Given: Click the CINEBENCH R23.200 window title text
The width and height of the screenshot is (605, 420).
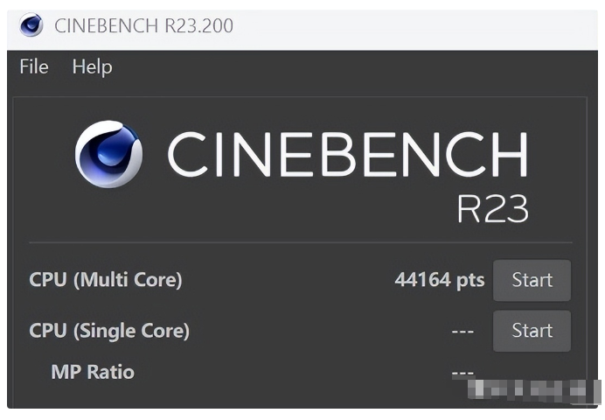Looking at the screenshot, I should point(143,25).
